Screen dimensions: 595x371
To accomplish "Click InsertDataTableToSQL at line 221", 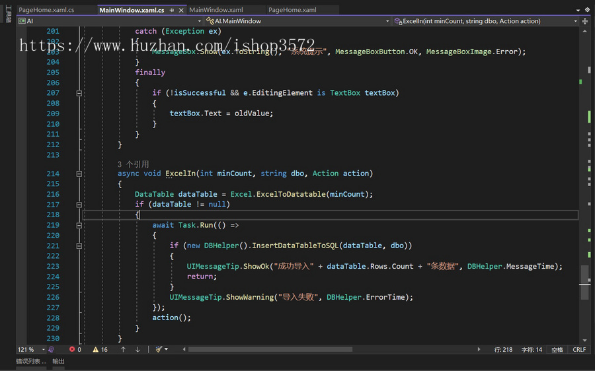I will [x=295, y=246].
